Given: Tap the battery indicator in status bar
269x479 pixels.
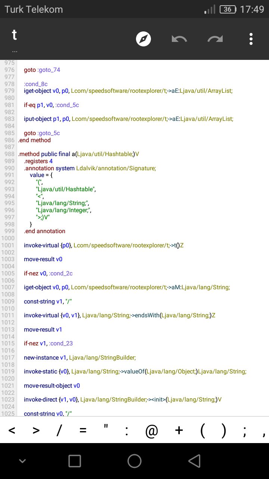Looking at the screenshot, I should point(228,9).
